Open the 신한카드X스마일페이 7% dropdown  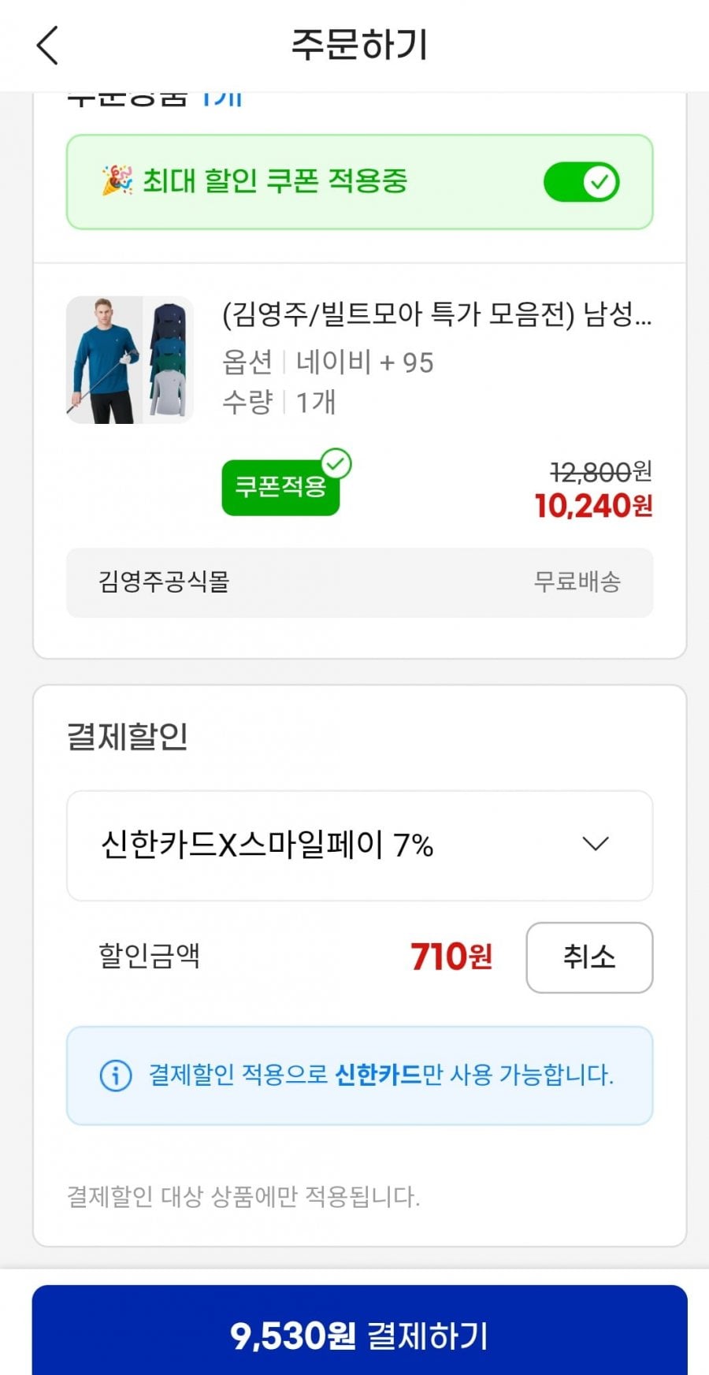[359, 845]
